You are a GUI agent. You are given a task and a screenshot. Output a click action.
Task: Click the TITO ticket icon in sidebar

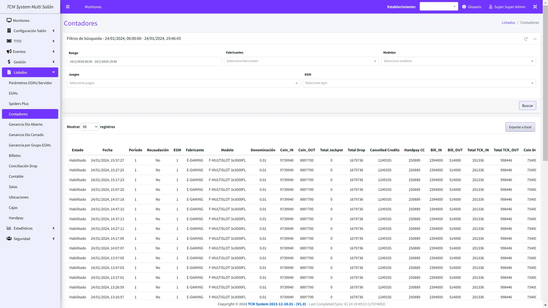point(9,41)
